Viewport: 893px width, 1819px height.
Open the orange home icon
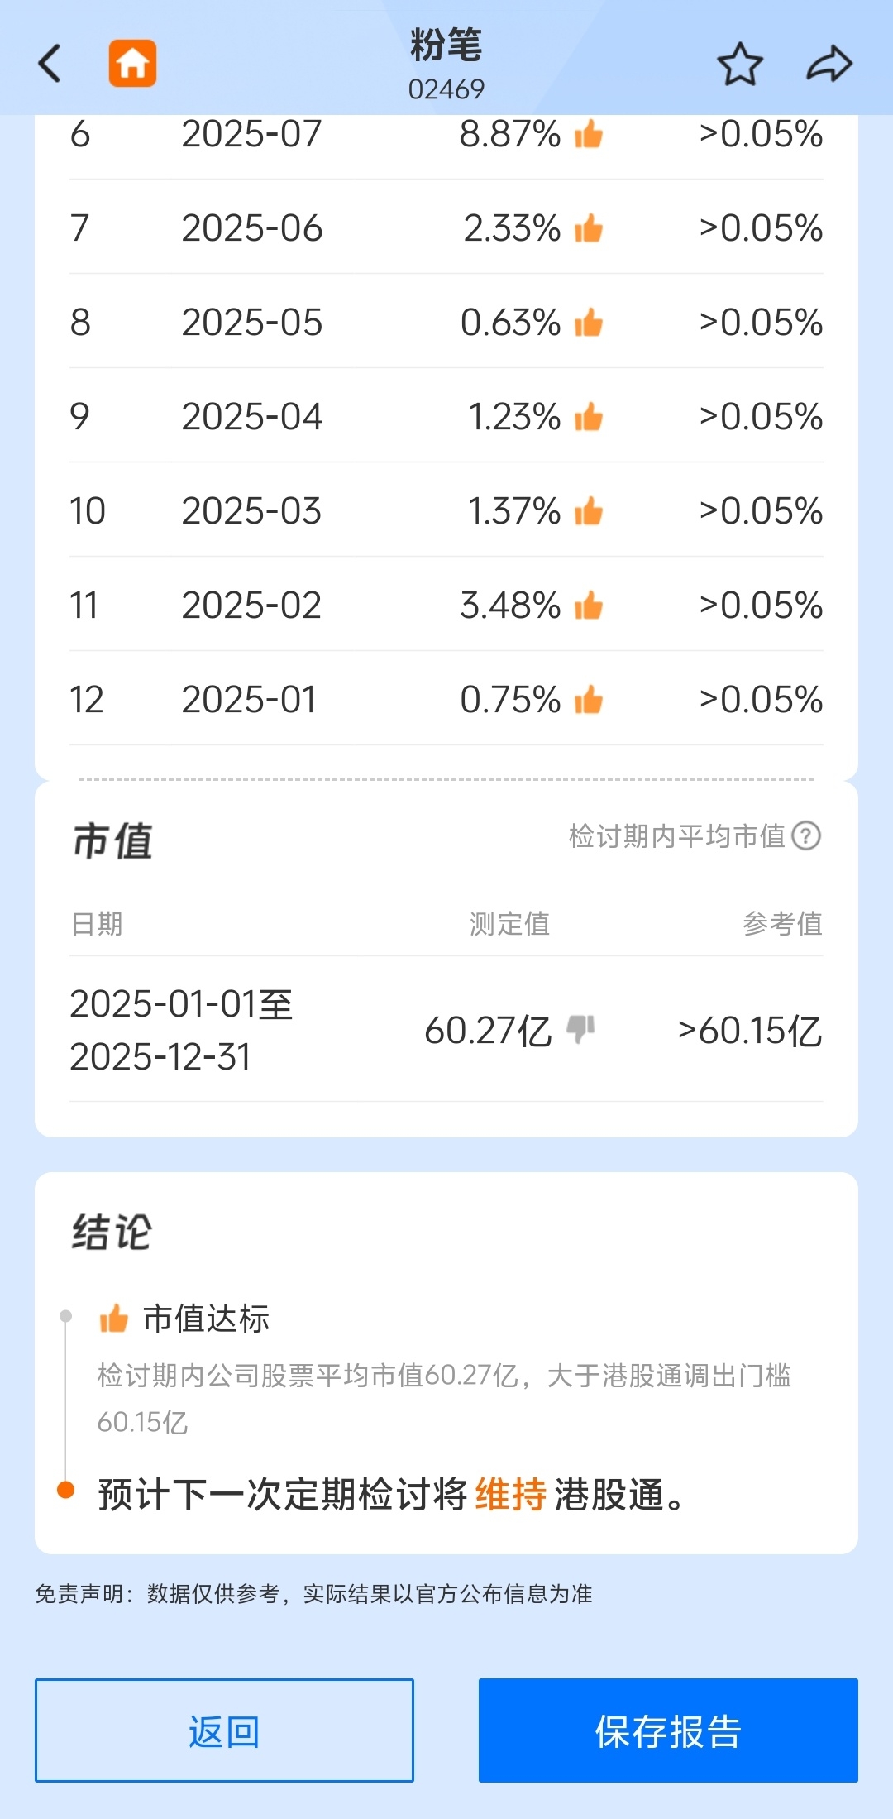pyautogui.click(x=132, y=64)
